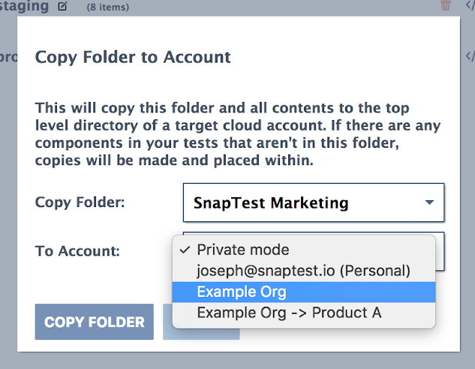Screen dimensions: 475x369
Task: Click the COPY FOLDER button
Action: click(95, 322)
